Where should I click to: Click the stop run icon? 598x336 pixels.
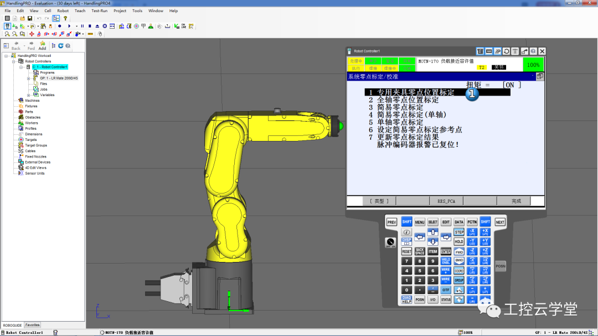point(90,27)
